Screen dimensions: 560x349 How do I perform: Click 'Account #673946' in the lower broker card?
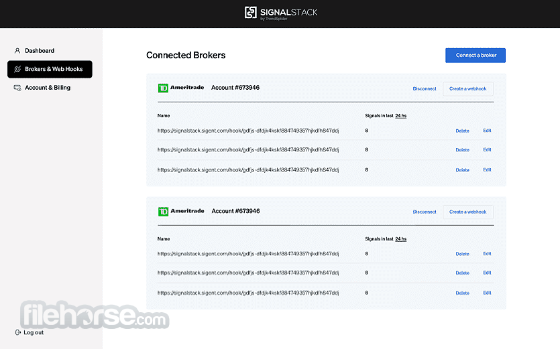point(235,211)
